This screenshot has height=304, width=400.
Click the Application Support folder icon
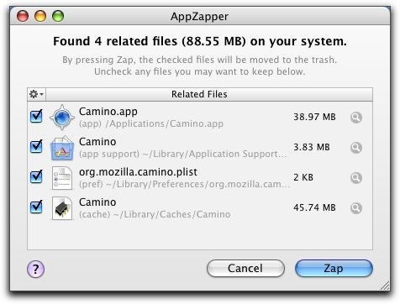click(x=62, y=148)
